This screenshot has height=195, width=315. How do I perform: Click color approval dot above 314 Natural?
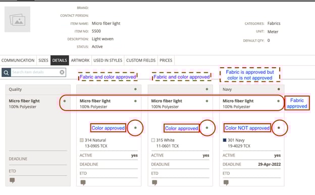click(135, 128)
